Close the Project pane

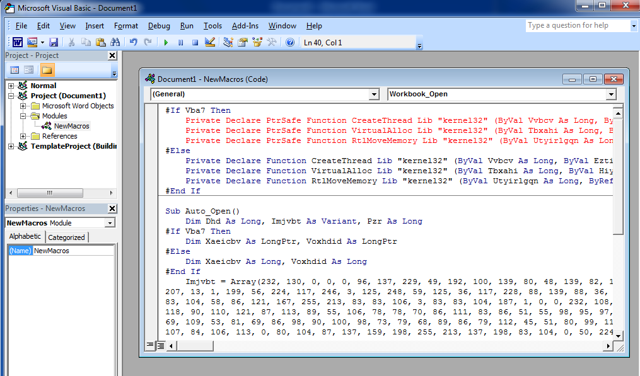[x=112, y=56]
